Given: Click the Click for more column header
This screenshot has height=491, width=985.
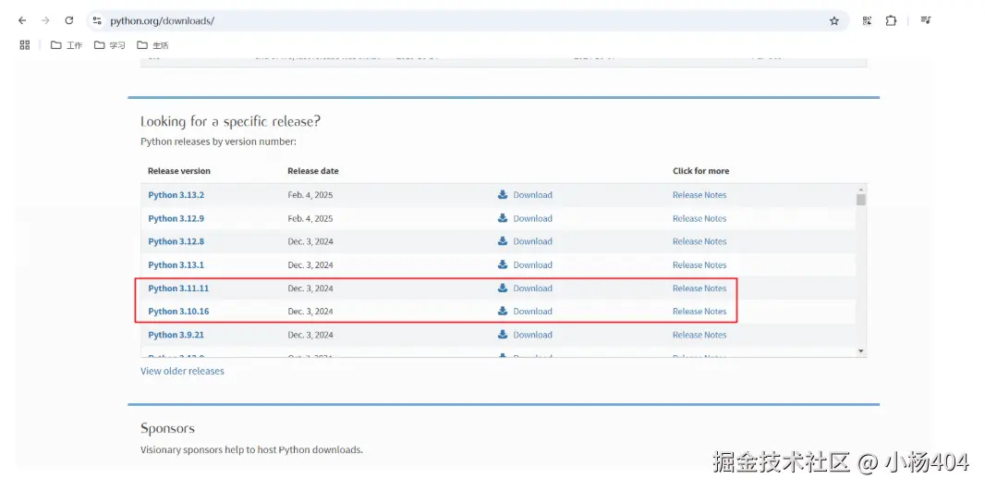Looking at the screenshot, I should tap(701, 171).
